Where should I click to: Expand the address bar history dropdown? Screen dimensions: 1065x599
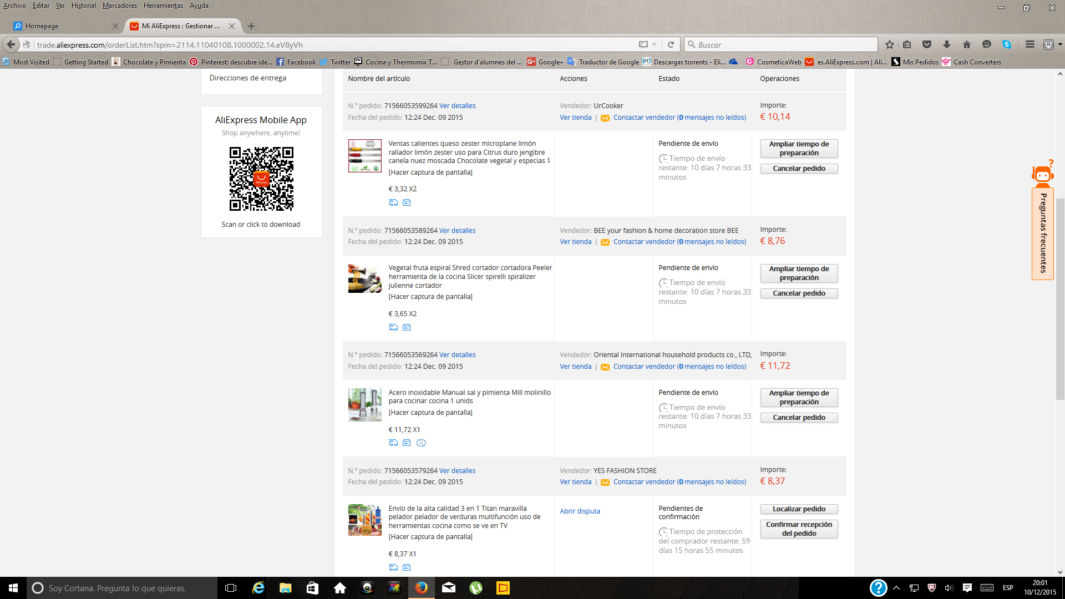655,44
